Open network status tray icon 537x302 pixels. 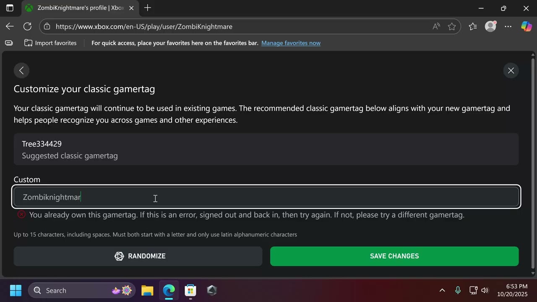(473, 290)
